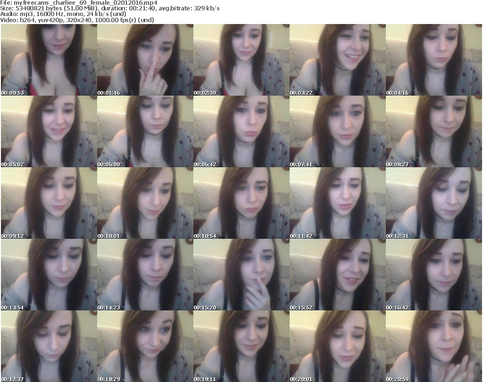483x382 pixels.
Task: Click the 'File:' name line in header
Action: click(x=79, y=3)
